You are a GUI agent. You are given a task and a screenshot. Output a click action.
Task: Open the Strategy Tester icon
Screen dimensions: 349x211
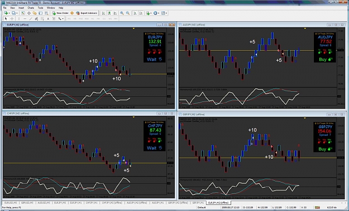[46, 13]
